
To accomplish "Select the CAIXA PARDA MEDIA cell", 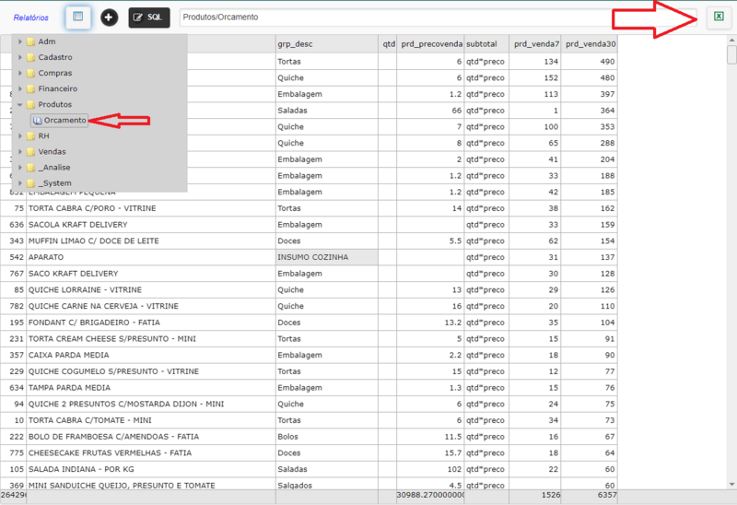I will coord(151,355).
